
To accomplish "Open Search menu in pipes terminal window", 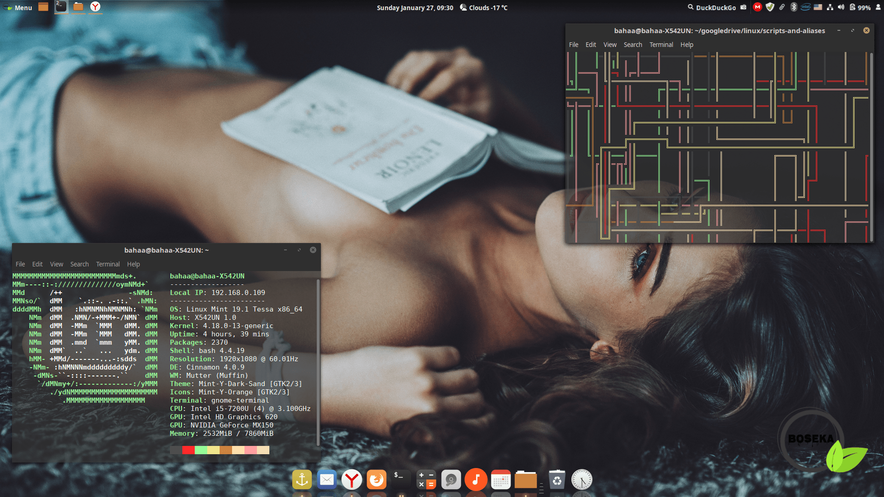I will pos(633,45).
